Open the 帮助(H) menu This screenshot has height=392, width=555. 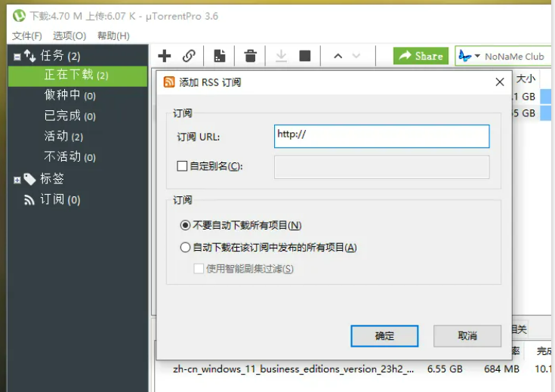coord(113,35)
